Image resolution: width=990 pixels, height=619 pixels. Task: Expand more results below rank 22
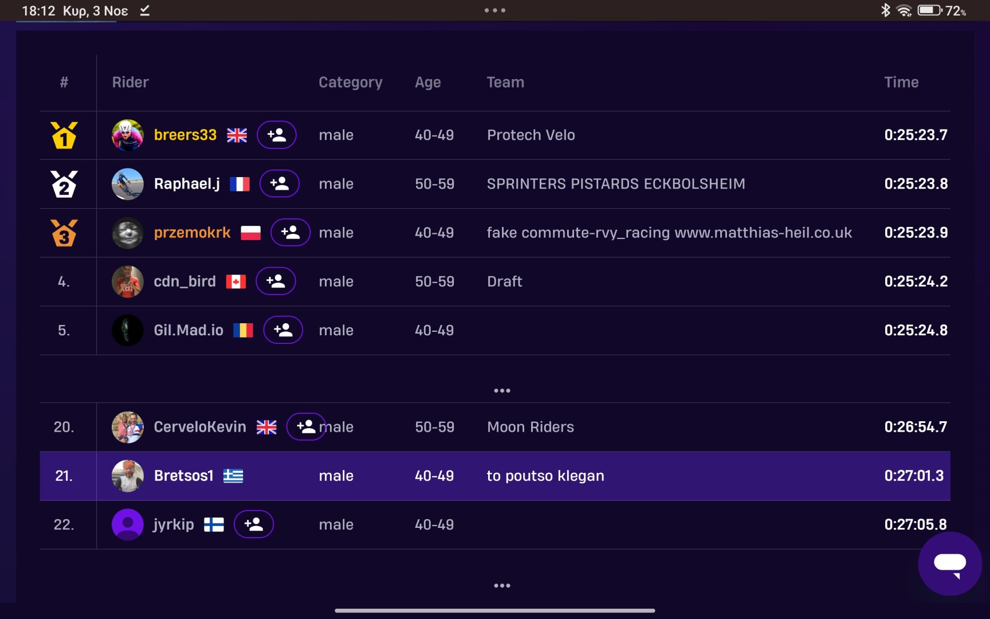pyautogui.click(x=502, y=586)
